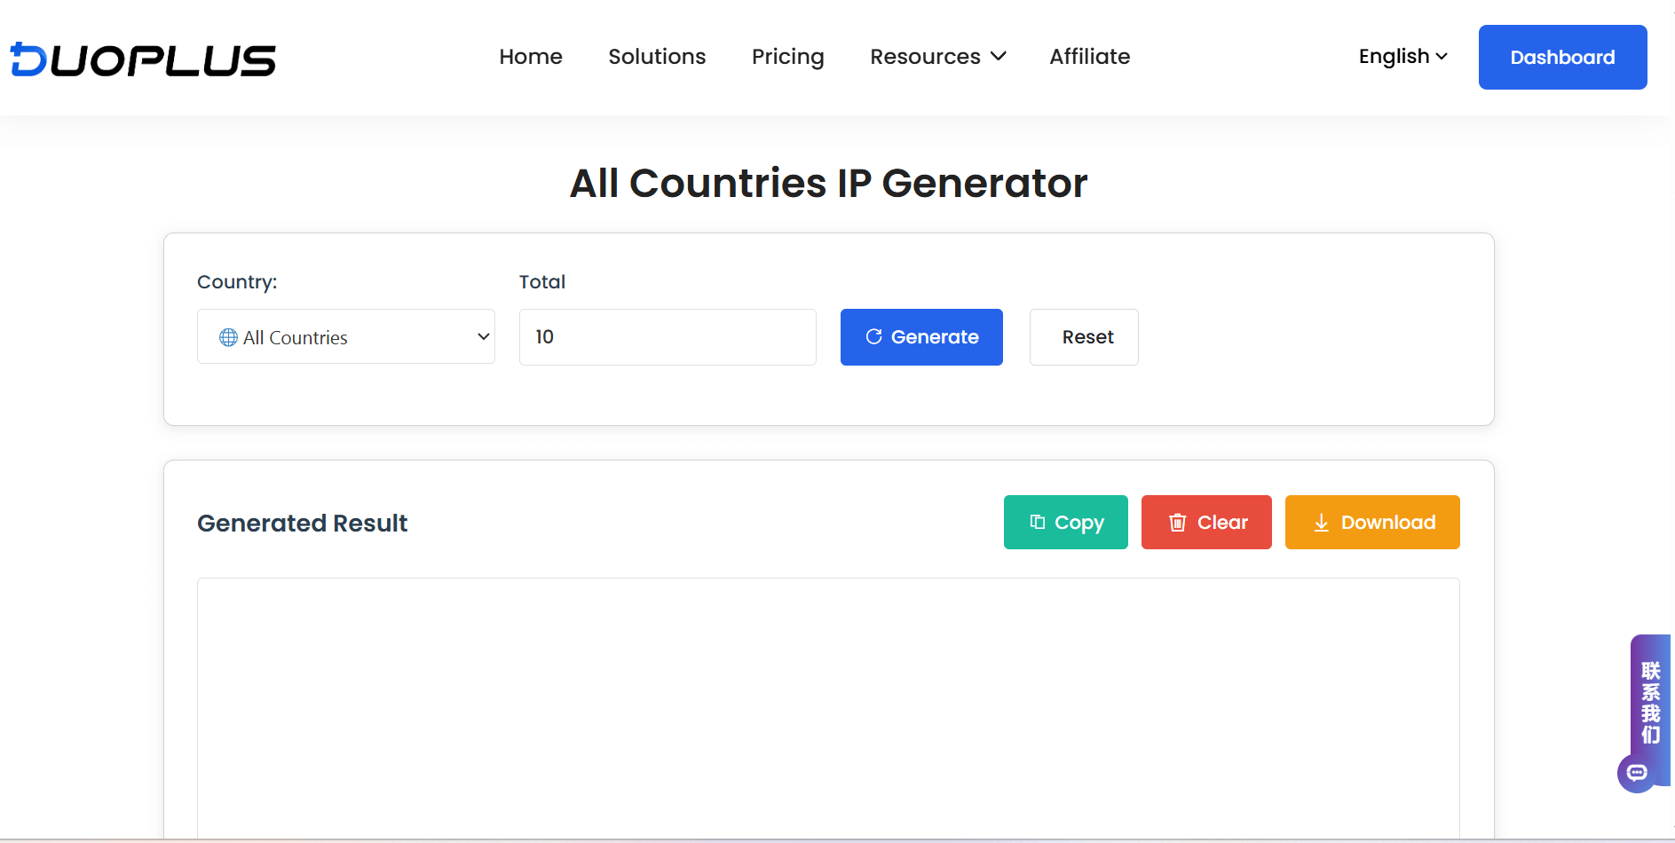The image size is (1675, 843).
Task: Clear the generated result
Action: click(1206, 523)
